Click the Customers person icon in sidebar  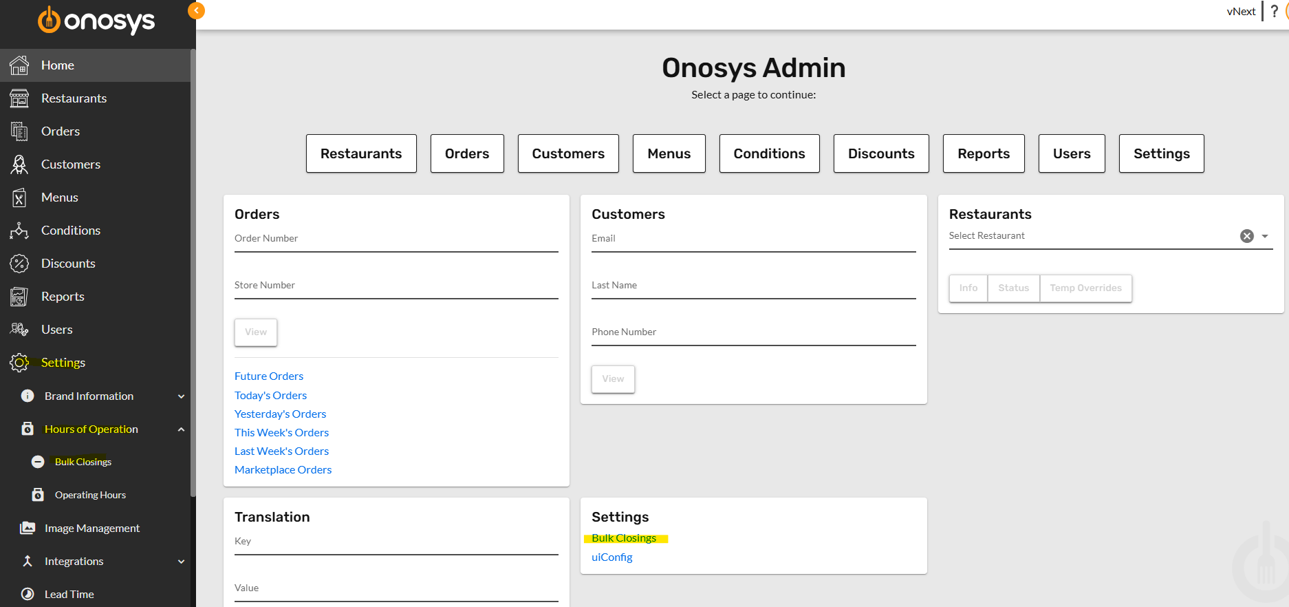tap(19, 164)
